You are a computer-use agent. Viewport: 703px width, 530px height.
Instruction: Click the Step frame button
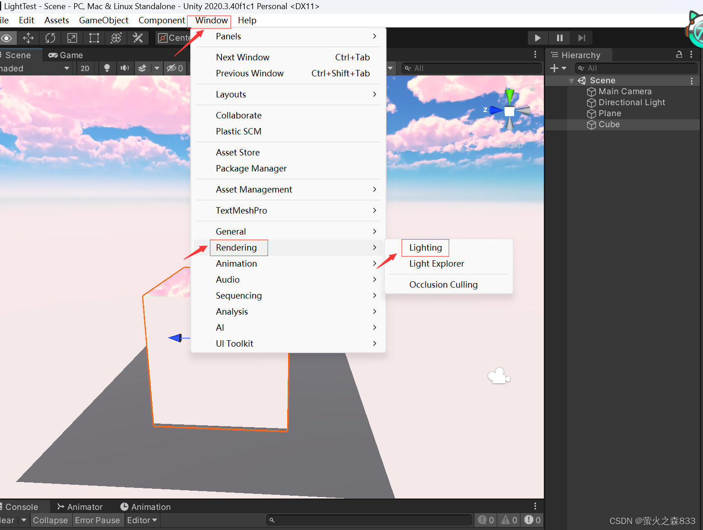(x=581, y=38)
